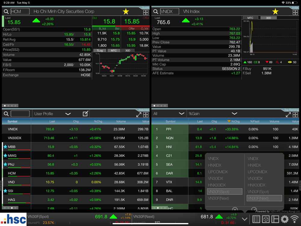
Task: Tap the HSC logo
Action: (x=13, y=219)
